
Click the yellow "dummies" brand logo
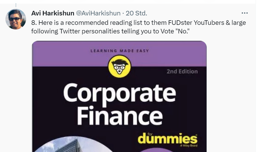pyautogui.click(x=167, y=139)
